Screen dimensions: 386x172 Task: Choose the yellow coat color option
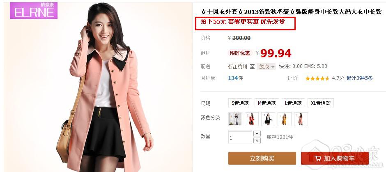285,119
